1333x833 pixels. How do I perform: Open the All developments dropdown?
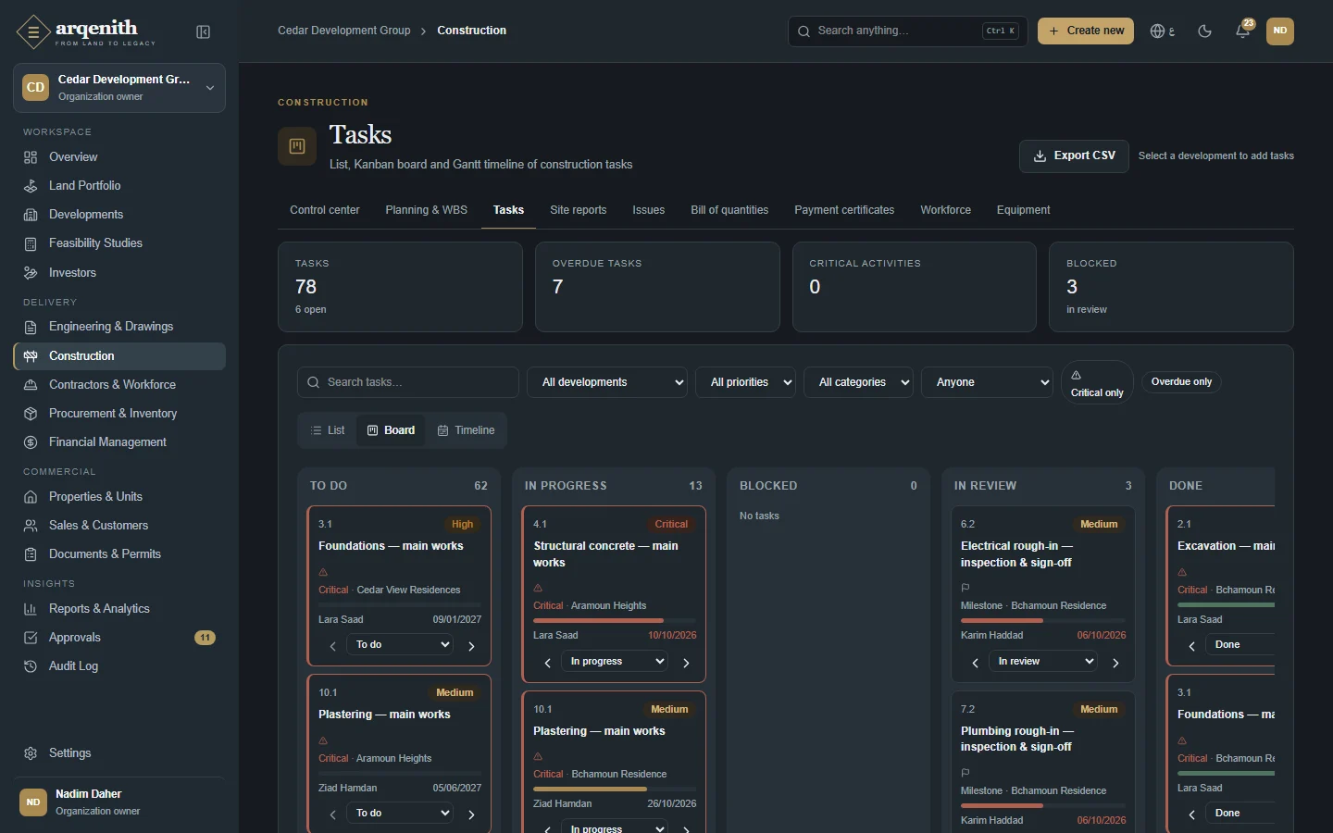pos(607,382)
